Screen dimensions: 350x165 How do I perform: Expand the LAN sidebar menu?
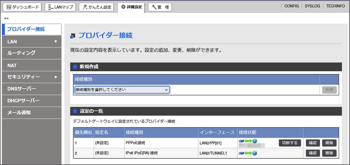tap(31, 42)
